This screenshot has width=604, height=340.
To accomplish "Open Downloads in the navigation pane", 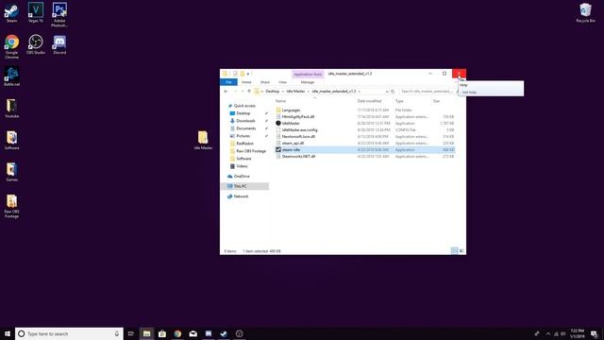I will [245, 121].
